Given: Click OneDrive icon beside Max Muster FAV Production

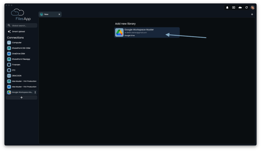Looking at the screenshot, I should coord(9,87).
